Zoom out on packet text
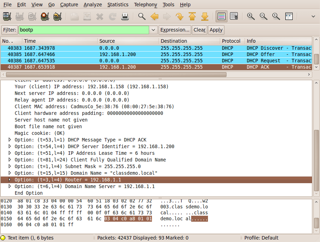Screen dimensions: 320x242 pyautogui.click(x=264, y=16)
